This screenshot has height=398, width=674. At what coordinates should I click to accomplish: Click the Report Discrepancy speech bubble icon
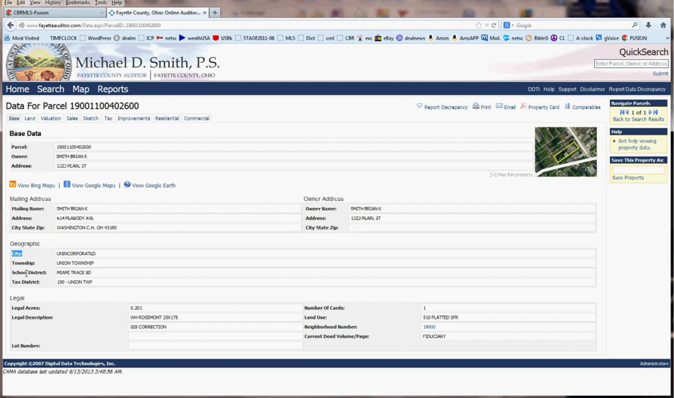(x=420, y=106)
